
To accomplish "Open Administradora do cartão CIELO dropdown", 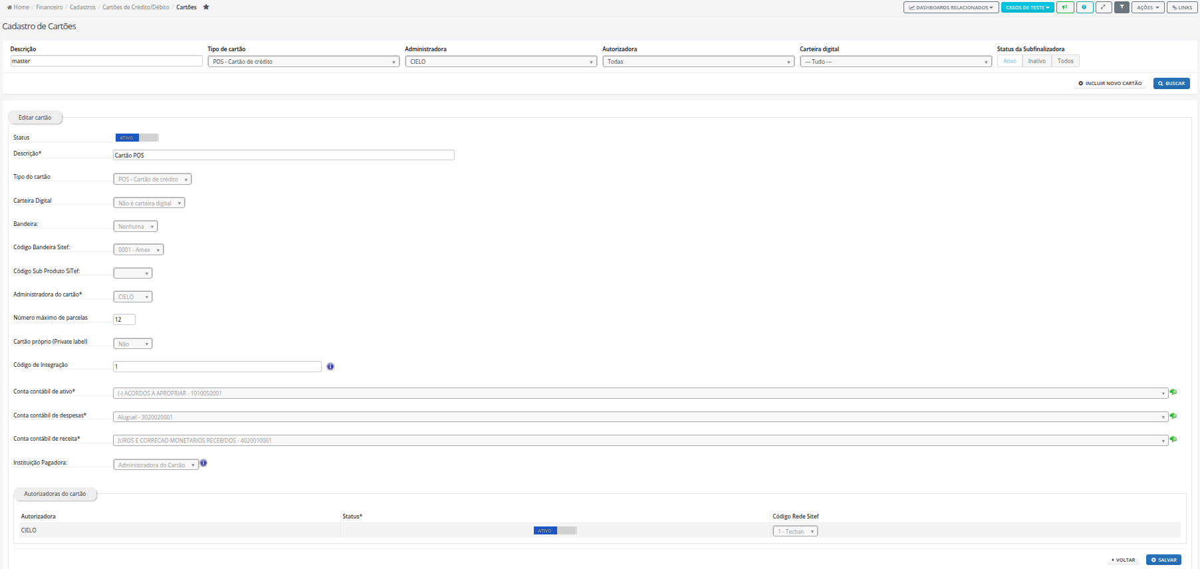I will [133, 297].
